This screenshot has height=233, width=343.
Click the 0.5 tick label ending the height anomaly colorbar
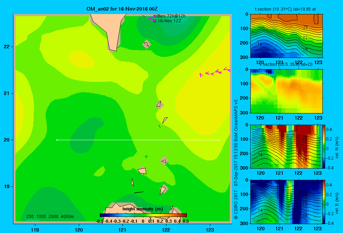point(186,221)
